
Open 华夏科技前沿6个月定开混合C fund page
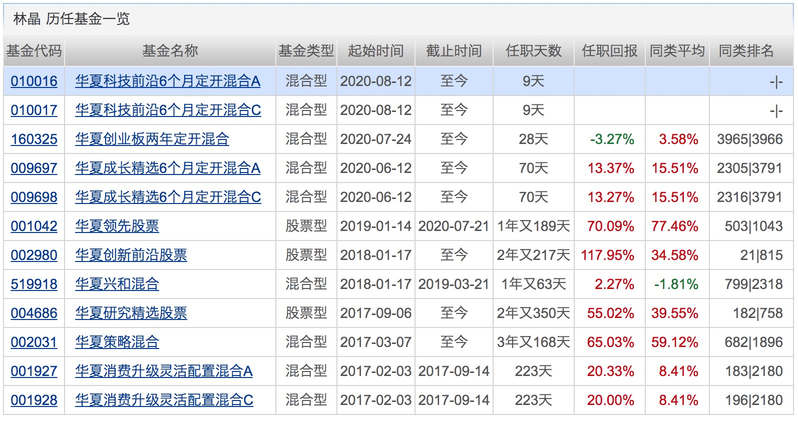tap(168, 110)
